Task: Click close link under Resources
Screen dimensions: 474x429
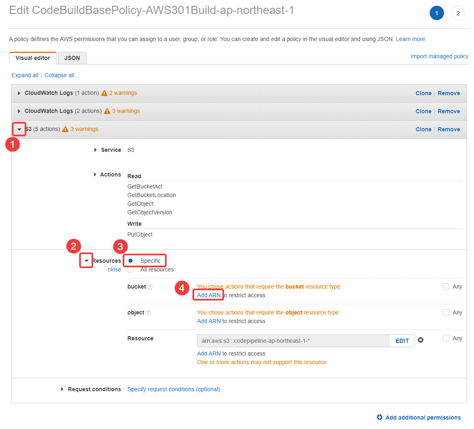Action: (114, 269)
